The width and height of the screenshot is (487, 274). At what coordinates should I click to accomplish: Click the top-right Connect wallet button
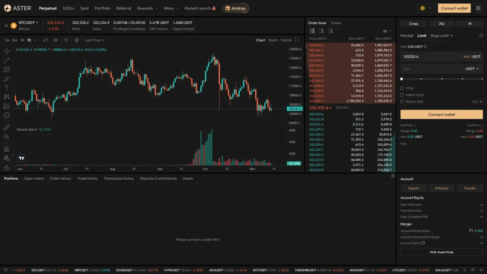point(455,8)
